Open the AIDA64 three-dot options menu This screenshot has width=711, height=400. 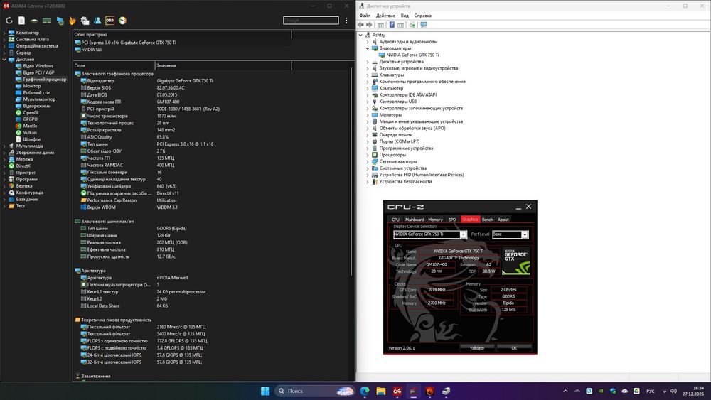point(346,21)
